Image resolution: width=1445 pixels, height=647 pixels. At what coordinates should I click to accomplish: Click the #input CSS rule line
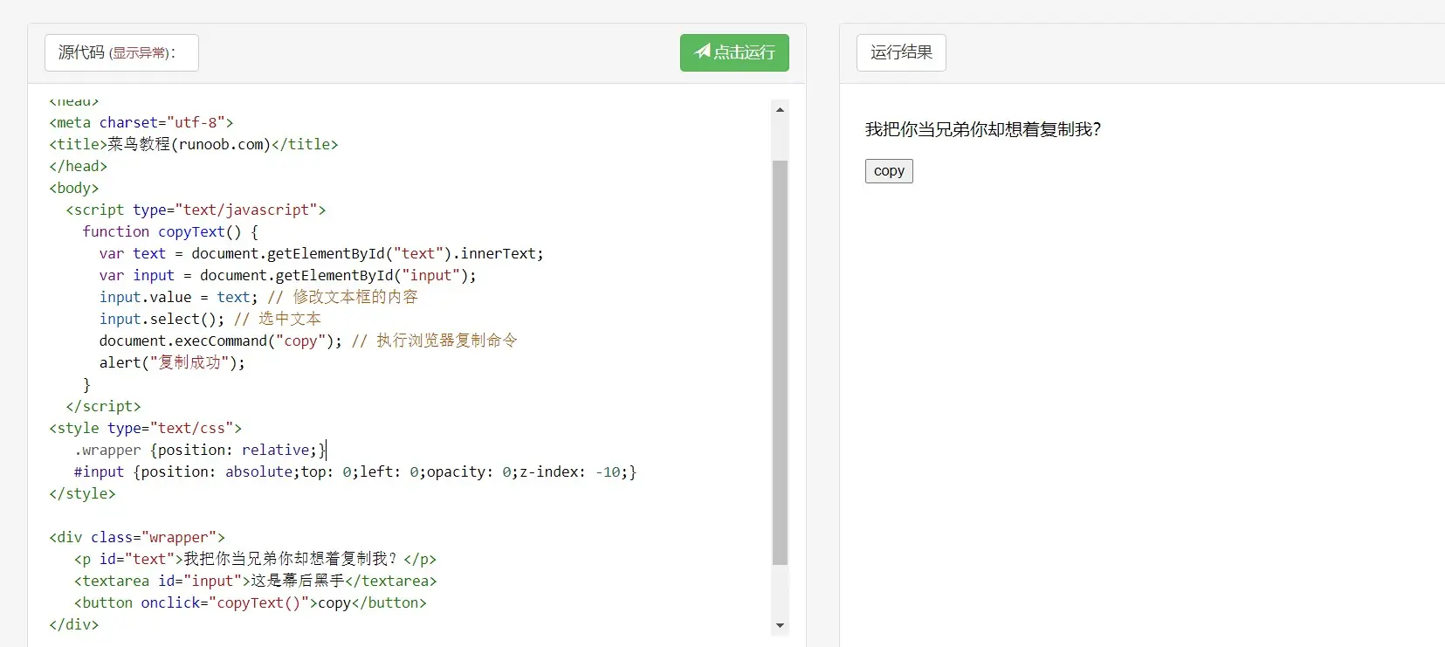coord(355,471)
